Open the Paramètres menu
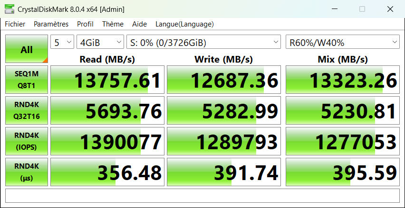 point(51,24)
